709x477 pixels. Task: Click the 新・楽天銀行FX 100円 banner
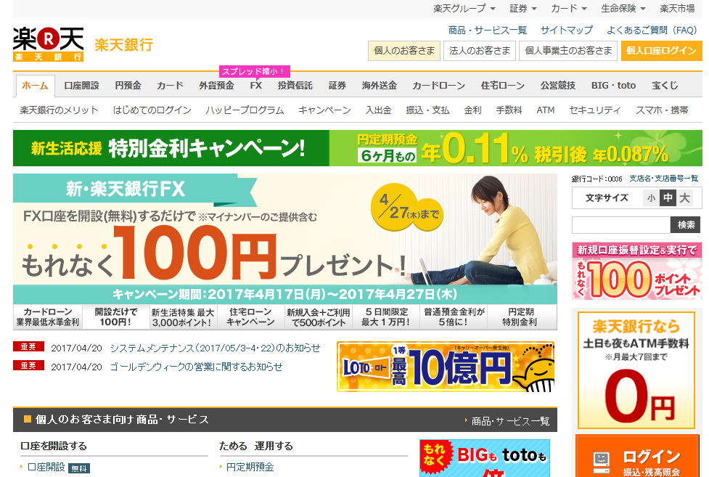(x=285, y=238)
